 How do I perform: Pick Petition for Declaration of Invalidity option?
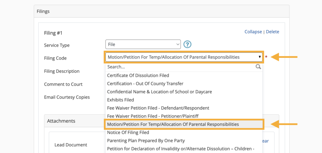180,149
